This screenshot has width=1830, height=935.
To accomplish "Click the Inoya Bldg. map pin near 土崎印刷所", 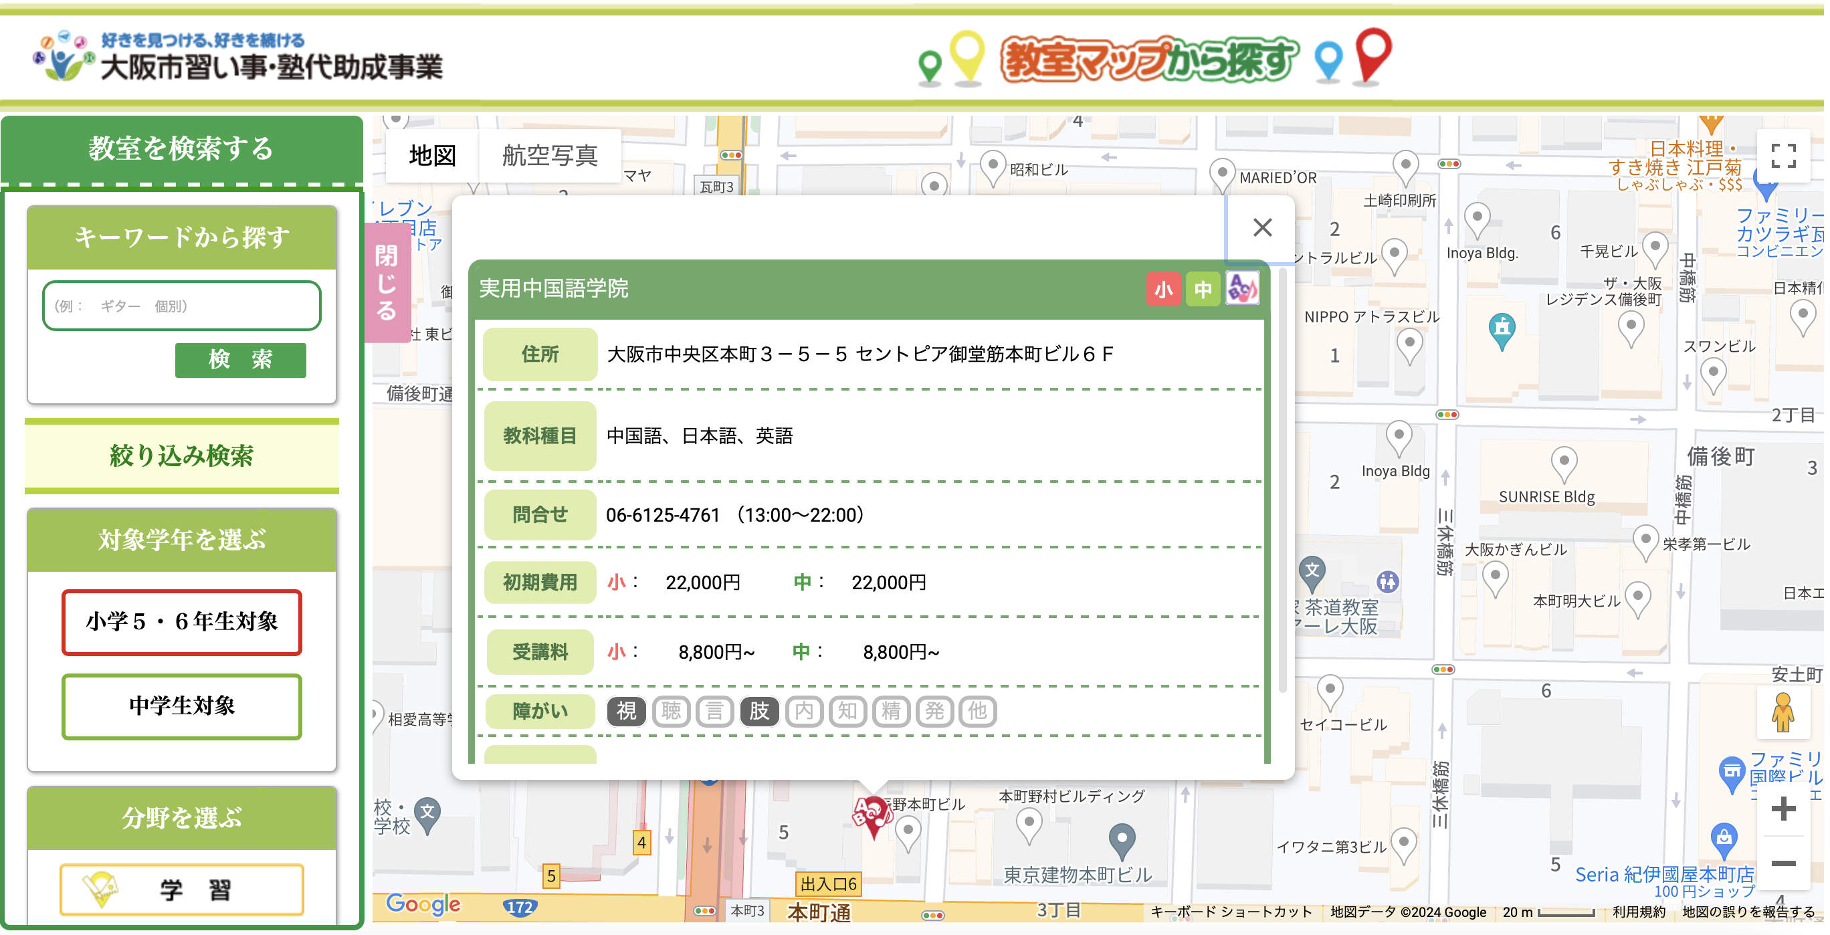I will click(x=1477, y=219).
